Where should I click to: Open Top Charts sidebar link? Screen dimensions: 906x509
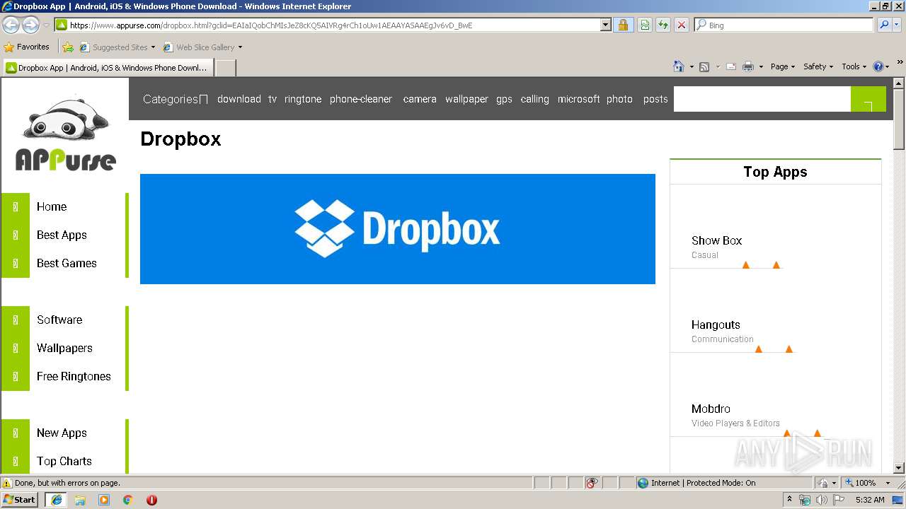click(x=64, y=461)
